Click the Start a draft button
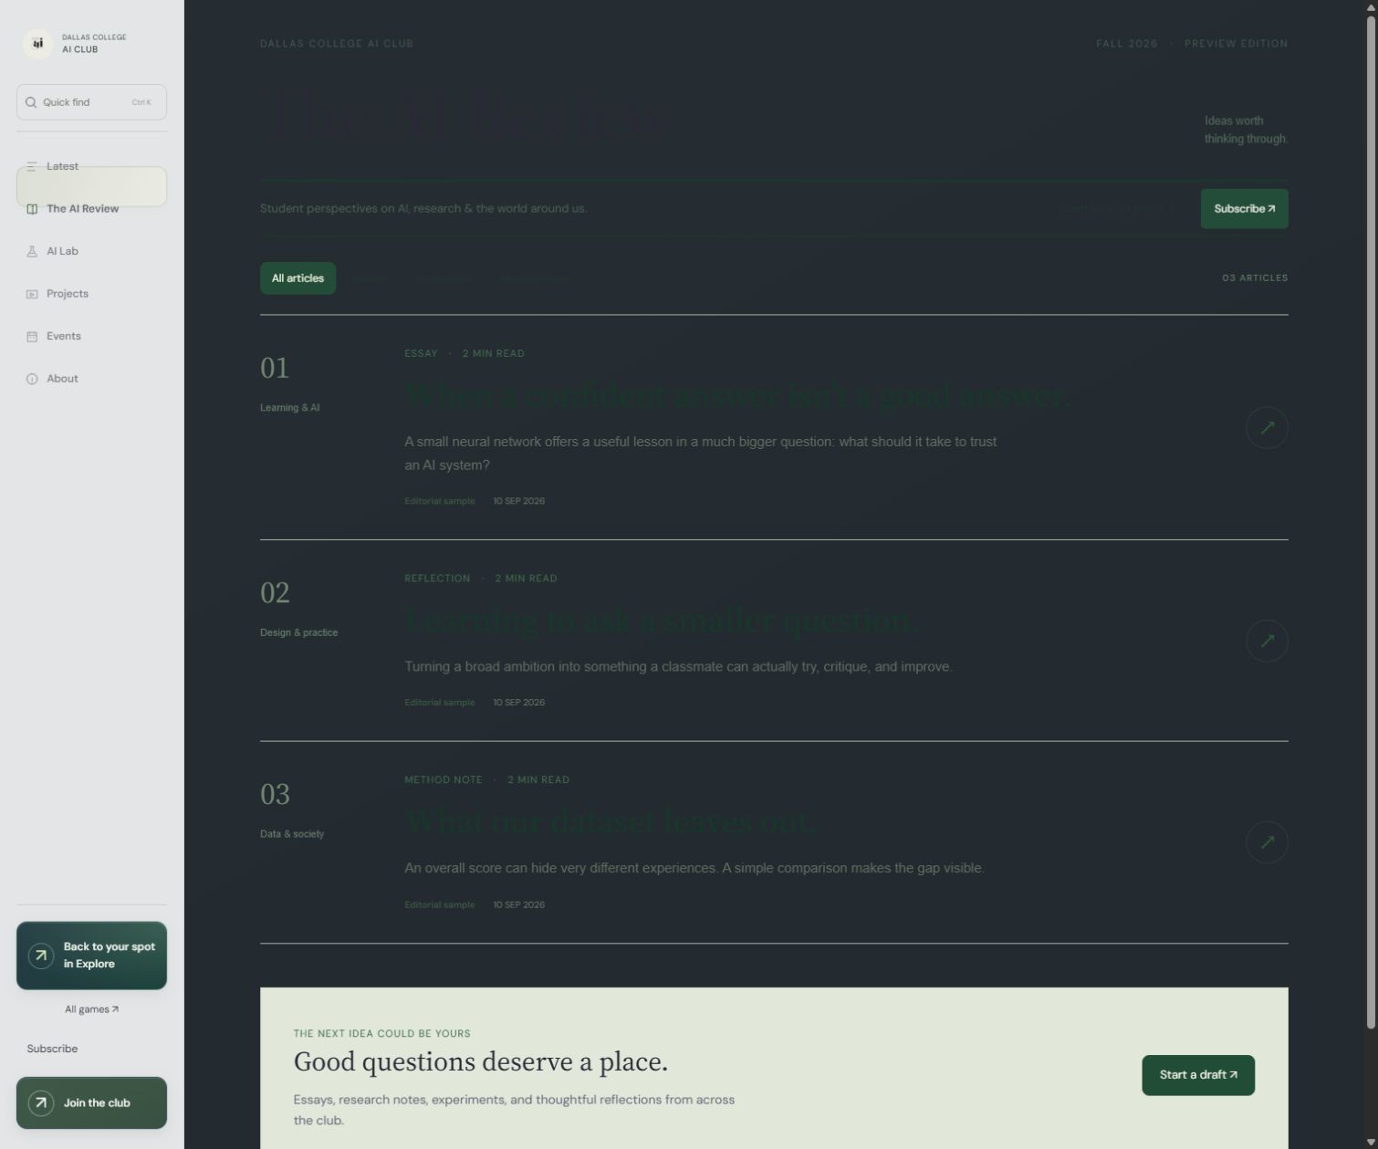Image resolution: width=1378 pixels, height=1149 pixels. tap(1198, 1075)
